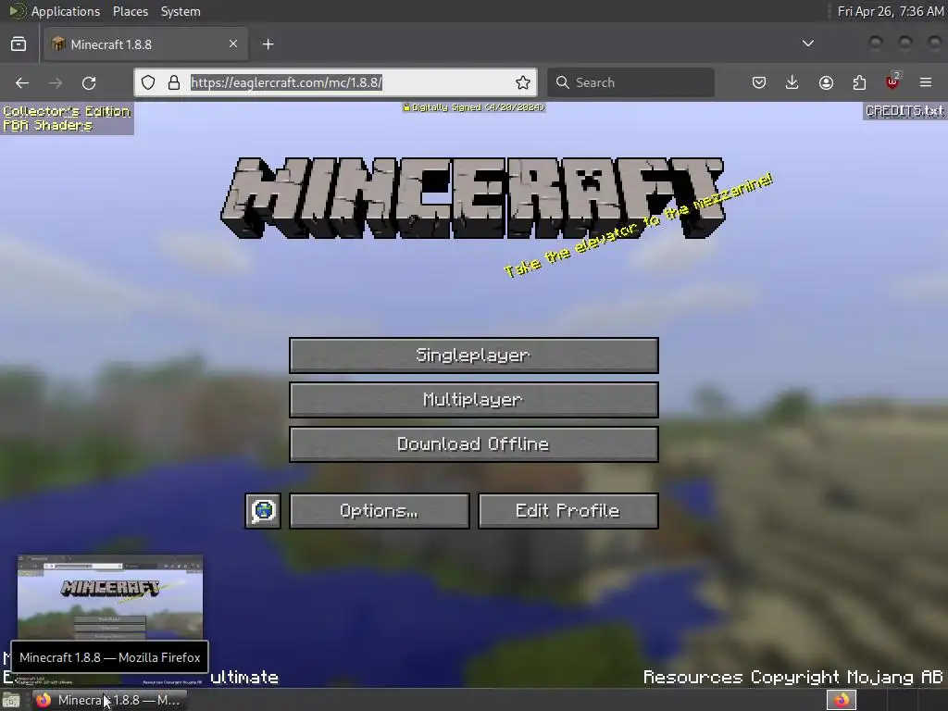The width and height of the screenshot is (948, 711).
Task: Click the Resources Copyright Mojang AB text
Action: [x=792, y=677]
